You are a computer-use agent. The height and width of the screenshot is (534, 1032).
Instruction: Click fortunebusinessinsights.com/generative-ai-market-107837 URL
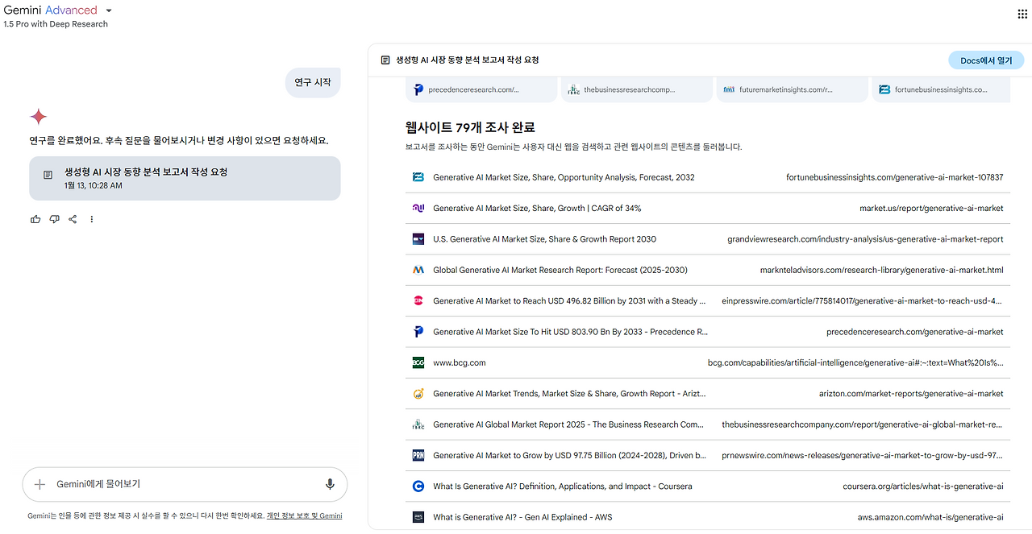click(x=895, y=177)
